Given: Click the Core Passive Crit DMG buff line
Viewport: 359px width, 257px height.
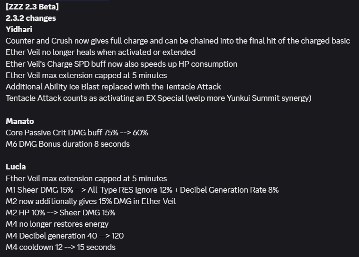Looking at the screenshot, I should [x=77, y=133].
